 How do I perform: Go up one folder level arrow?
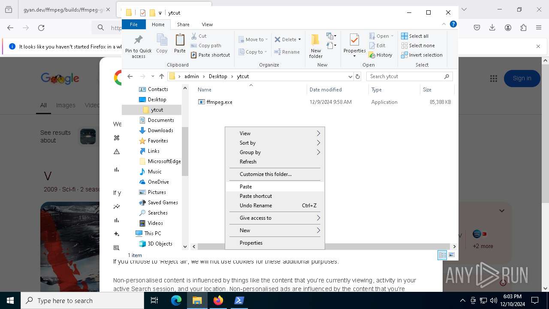[162, 76]
